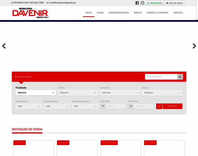This screenshot has height=156, width=198.
Task: Show next slide with right arrow
Action: pyautogui.click(x=194, y=46)
